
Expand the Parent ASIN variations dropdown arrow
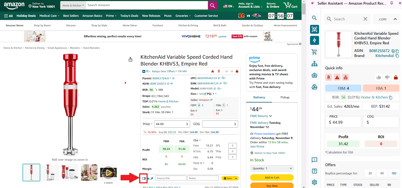point(170,78)
